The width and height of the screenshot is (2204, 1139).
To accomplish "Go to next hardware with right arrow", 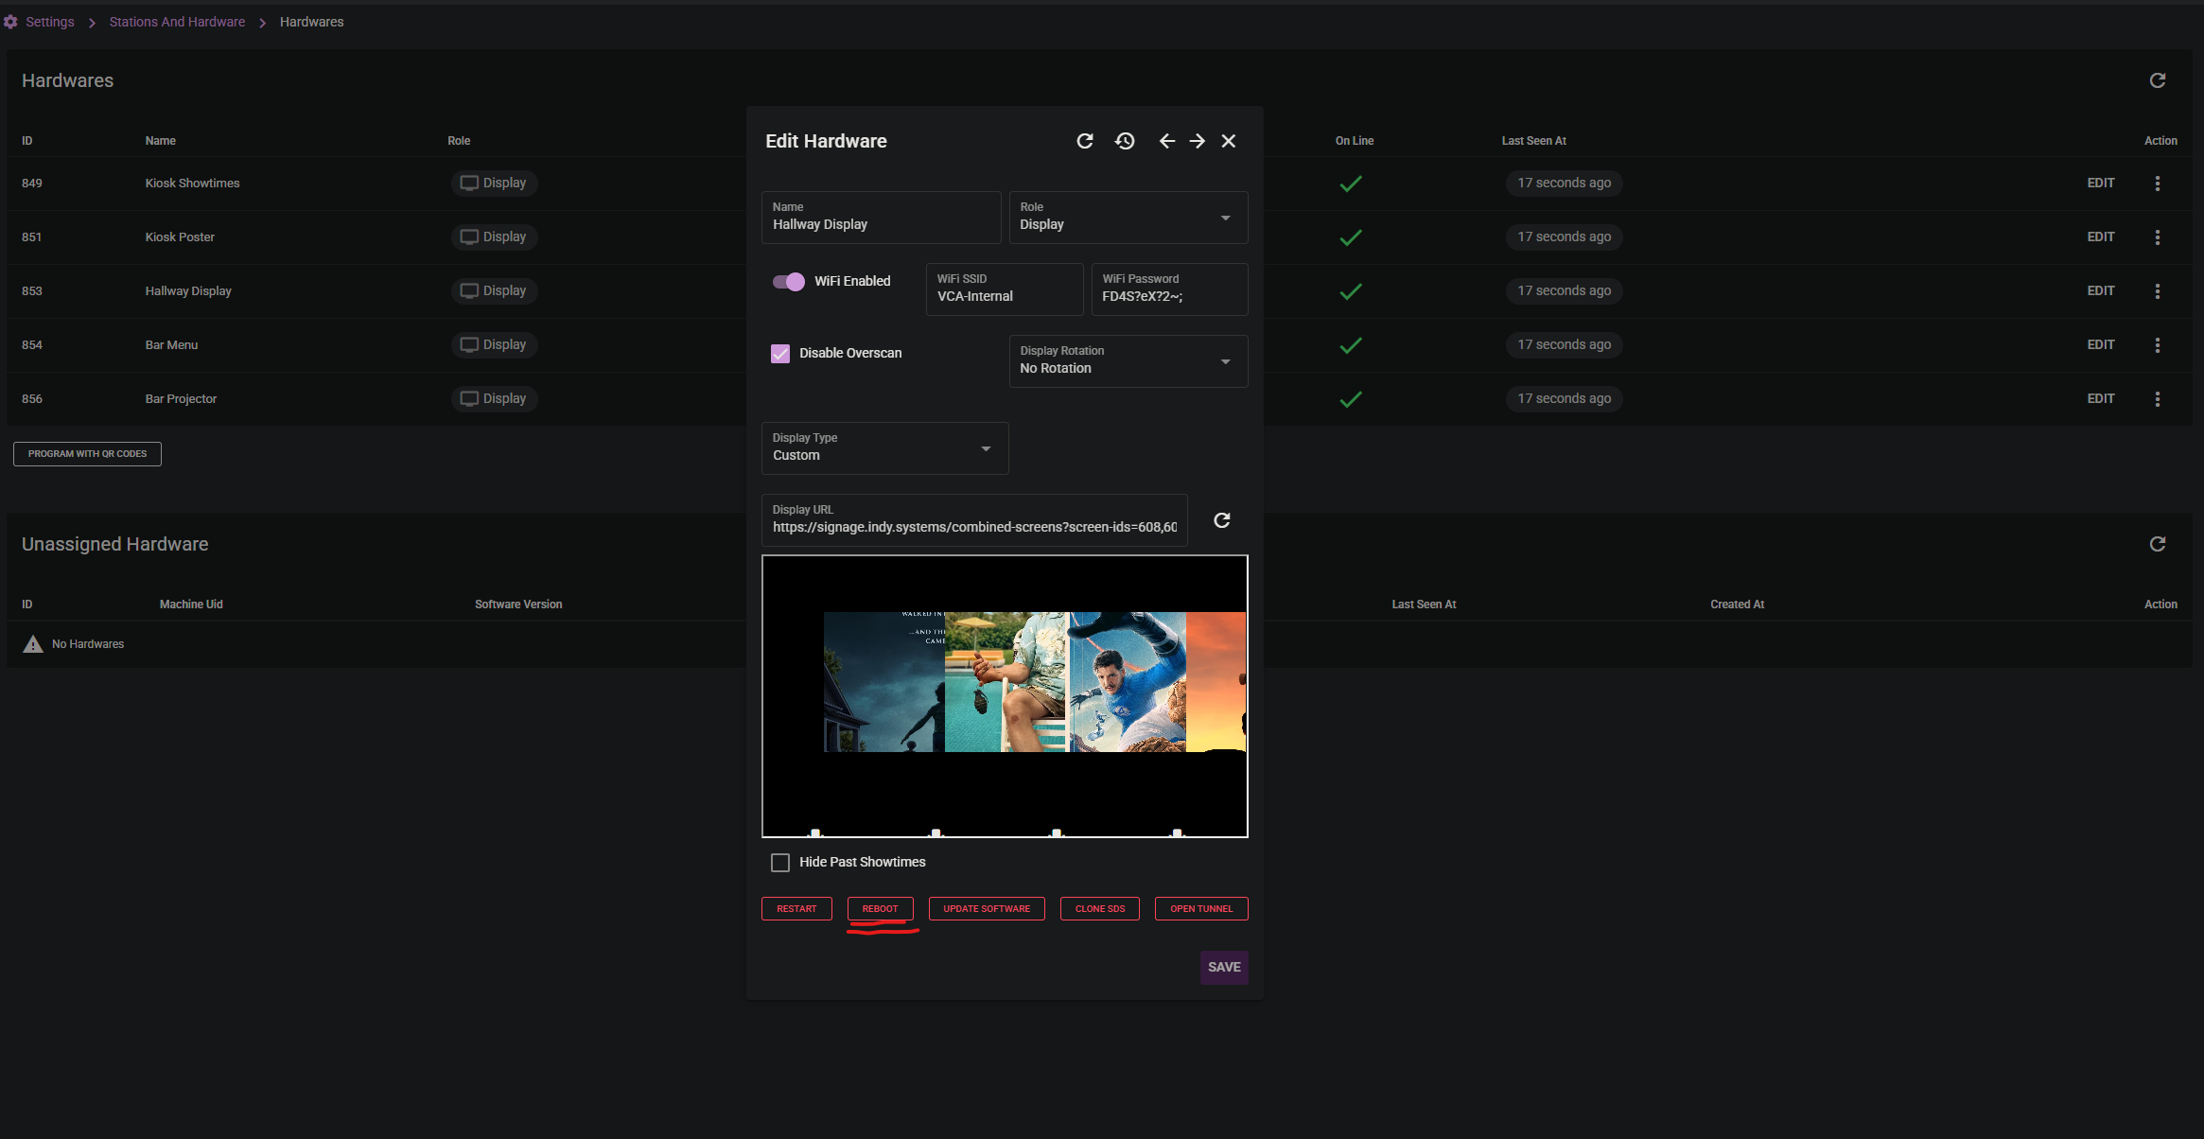I will coord(1198,141).
